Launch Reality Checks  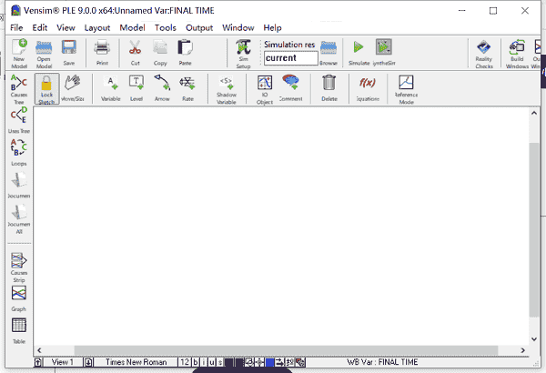point(484,54)
